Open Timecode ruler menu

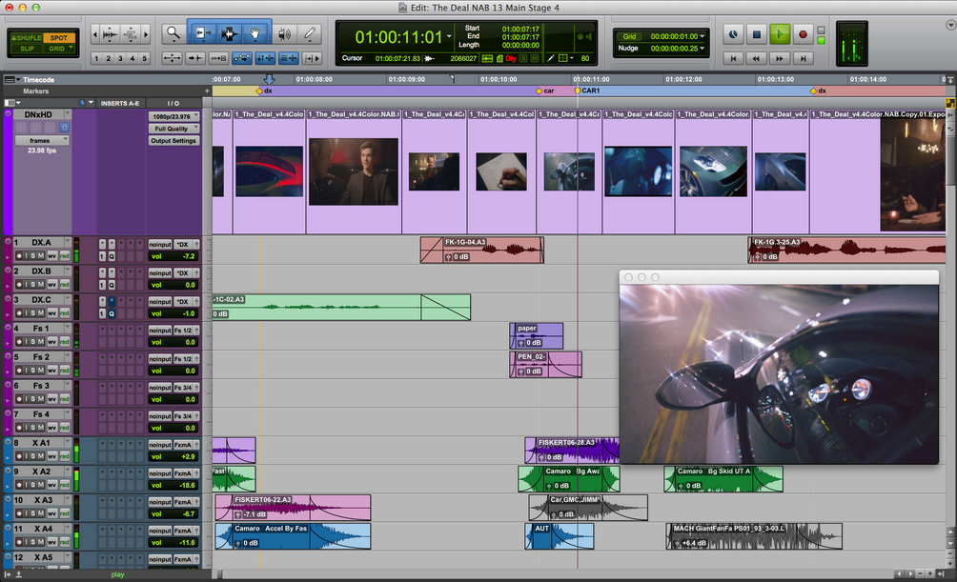click(x=12, y=80)
